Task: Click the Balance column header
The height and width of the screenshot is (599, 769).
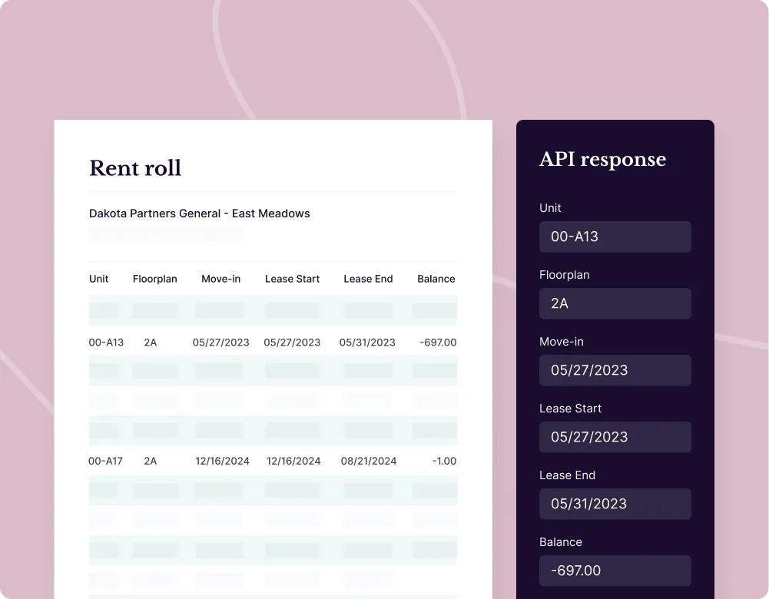Action: point(436,279)
